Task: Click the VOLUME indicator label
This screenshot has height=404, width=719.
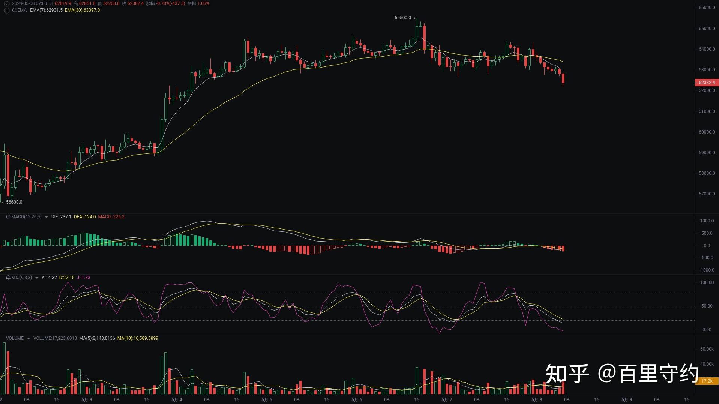Action: click(15, 338)
